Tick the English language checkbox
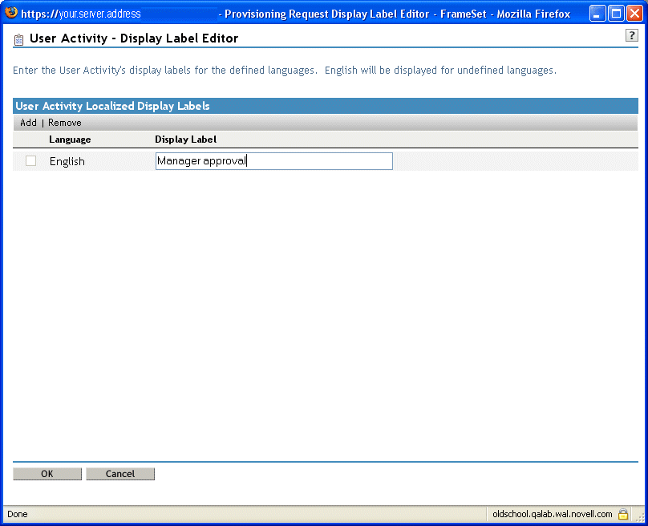This screenshot has height=526, width=648. (x=30, y=160)
